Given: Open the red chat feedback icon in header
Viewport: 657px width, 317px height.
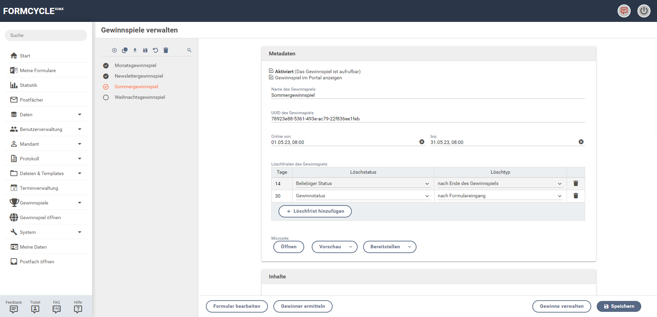Looking at the screenshot, I should click(x=624, y=11).
